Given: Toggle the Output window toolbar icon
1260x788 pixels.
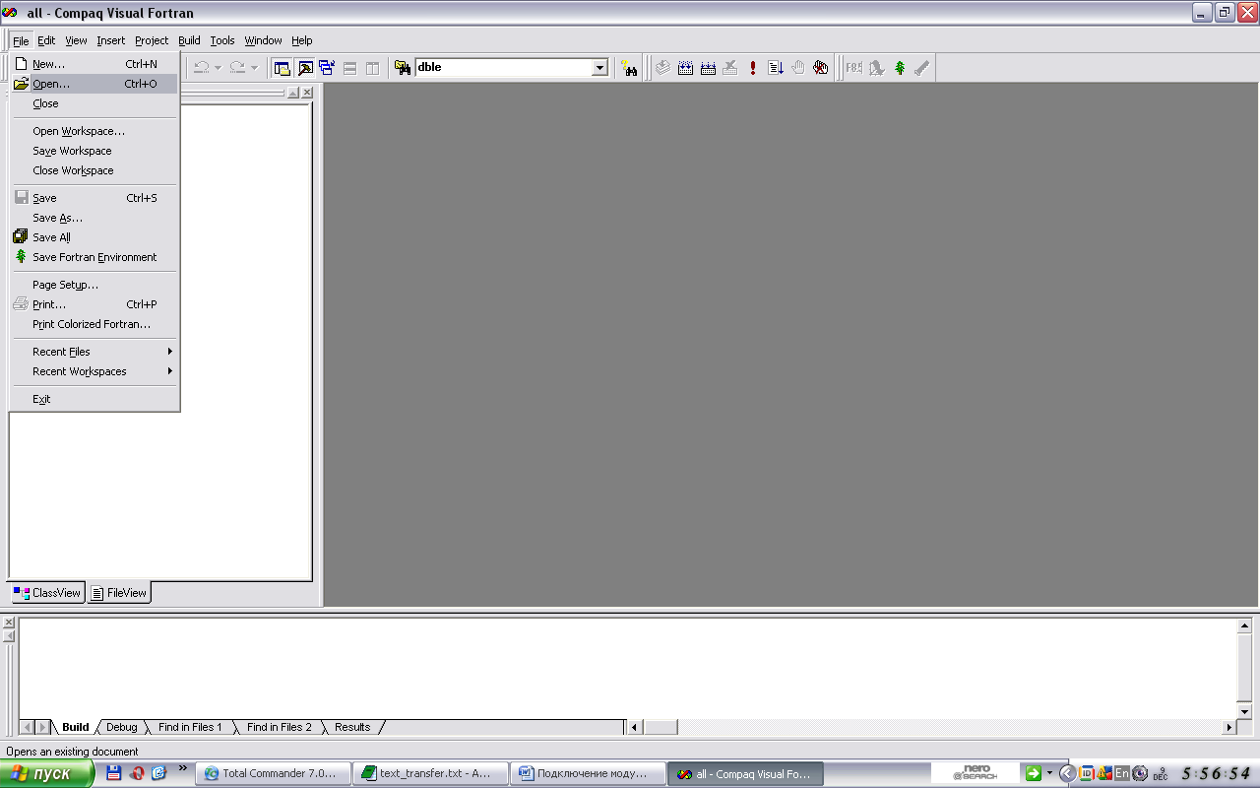Looking at the screenshot, I should point(305,68).
